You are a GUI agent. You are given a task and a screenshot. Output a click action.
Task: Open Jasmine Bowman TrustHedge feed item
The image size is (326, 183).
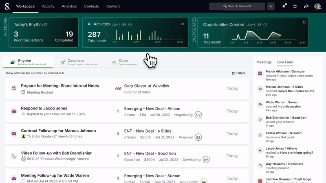(x=289, y=180)
